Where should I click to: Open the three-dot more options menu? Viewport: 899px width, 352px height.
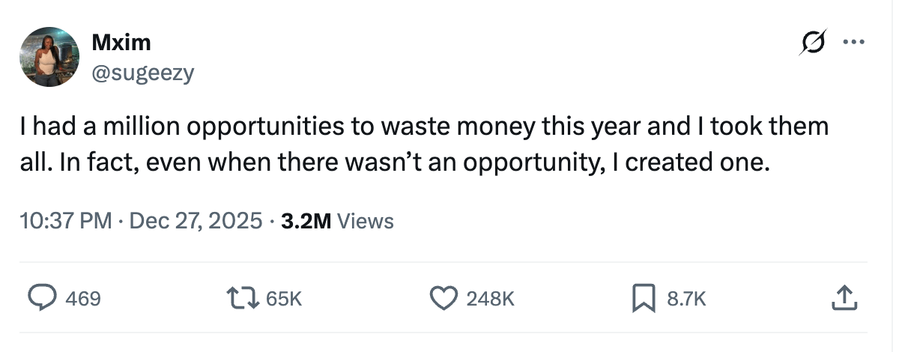click(853, 43)
